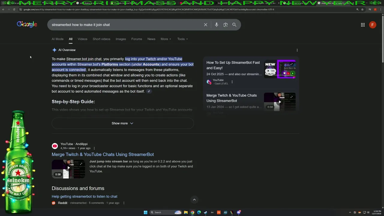Image resolution: width=384 pixels, height=216 pixels.
Task: Click the page vertical scrollbar
Action: 382,39
